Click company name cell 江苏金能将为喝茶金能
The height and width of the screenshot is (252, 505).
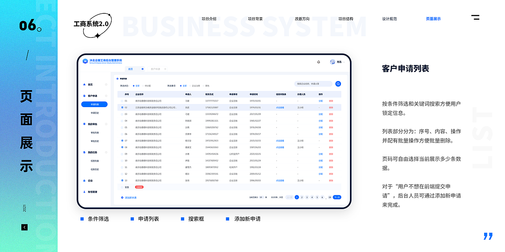[156, 107]
